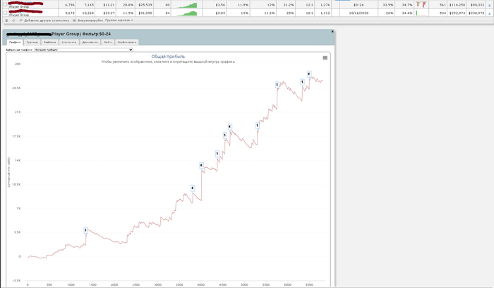Image resolution: width=494 pixels, height=288 pixels.
Task: Click the remove x link in the first row
Action: 489,6
